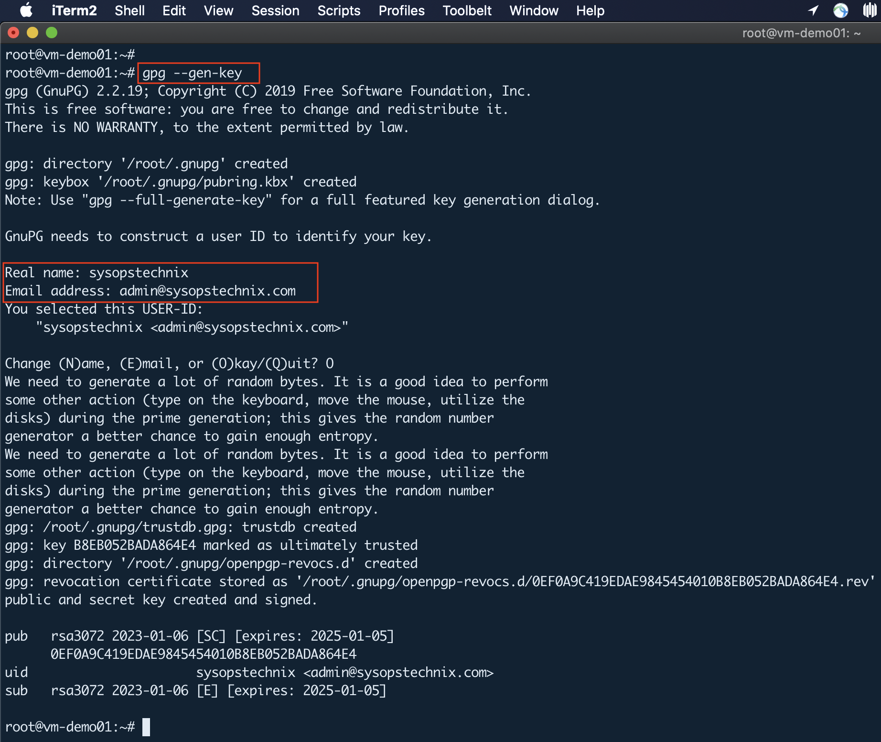The height and width of the screenshot is (742, 881).
Task: Click the 'gpg --full-generate-key' note line
Action: click(x=302, y=200)
